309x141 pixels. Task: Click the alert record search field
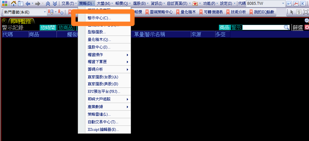coord(263,28)
